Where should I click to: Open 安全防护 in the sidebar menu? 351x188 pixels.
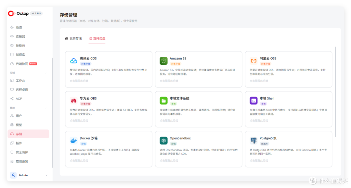[x=28, y=152]
